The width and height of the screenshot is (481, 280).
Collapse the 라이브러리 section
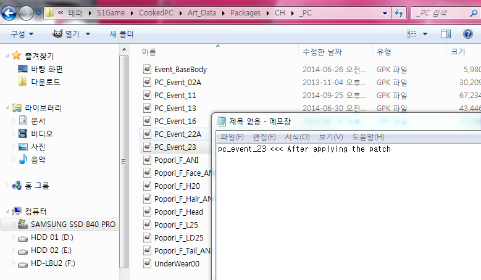pyautogui.click(x=7, y=108)
